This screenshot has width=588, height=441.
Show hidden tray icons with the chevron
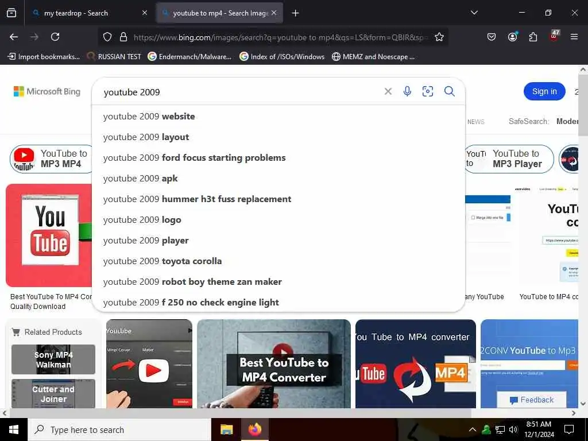coord(472,430)
